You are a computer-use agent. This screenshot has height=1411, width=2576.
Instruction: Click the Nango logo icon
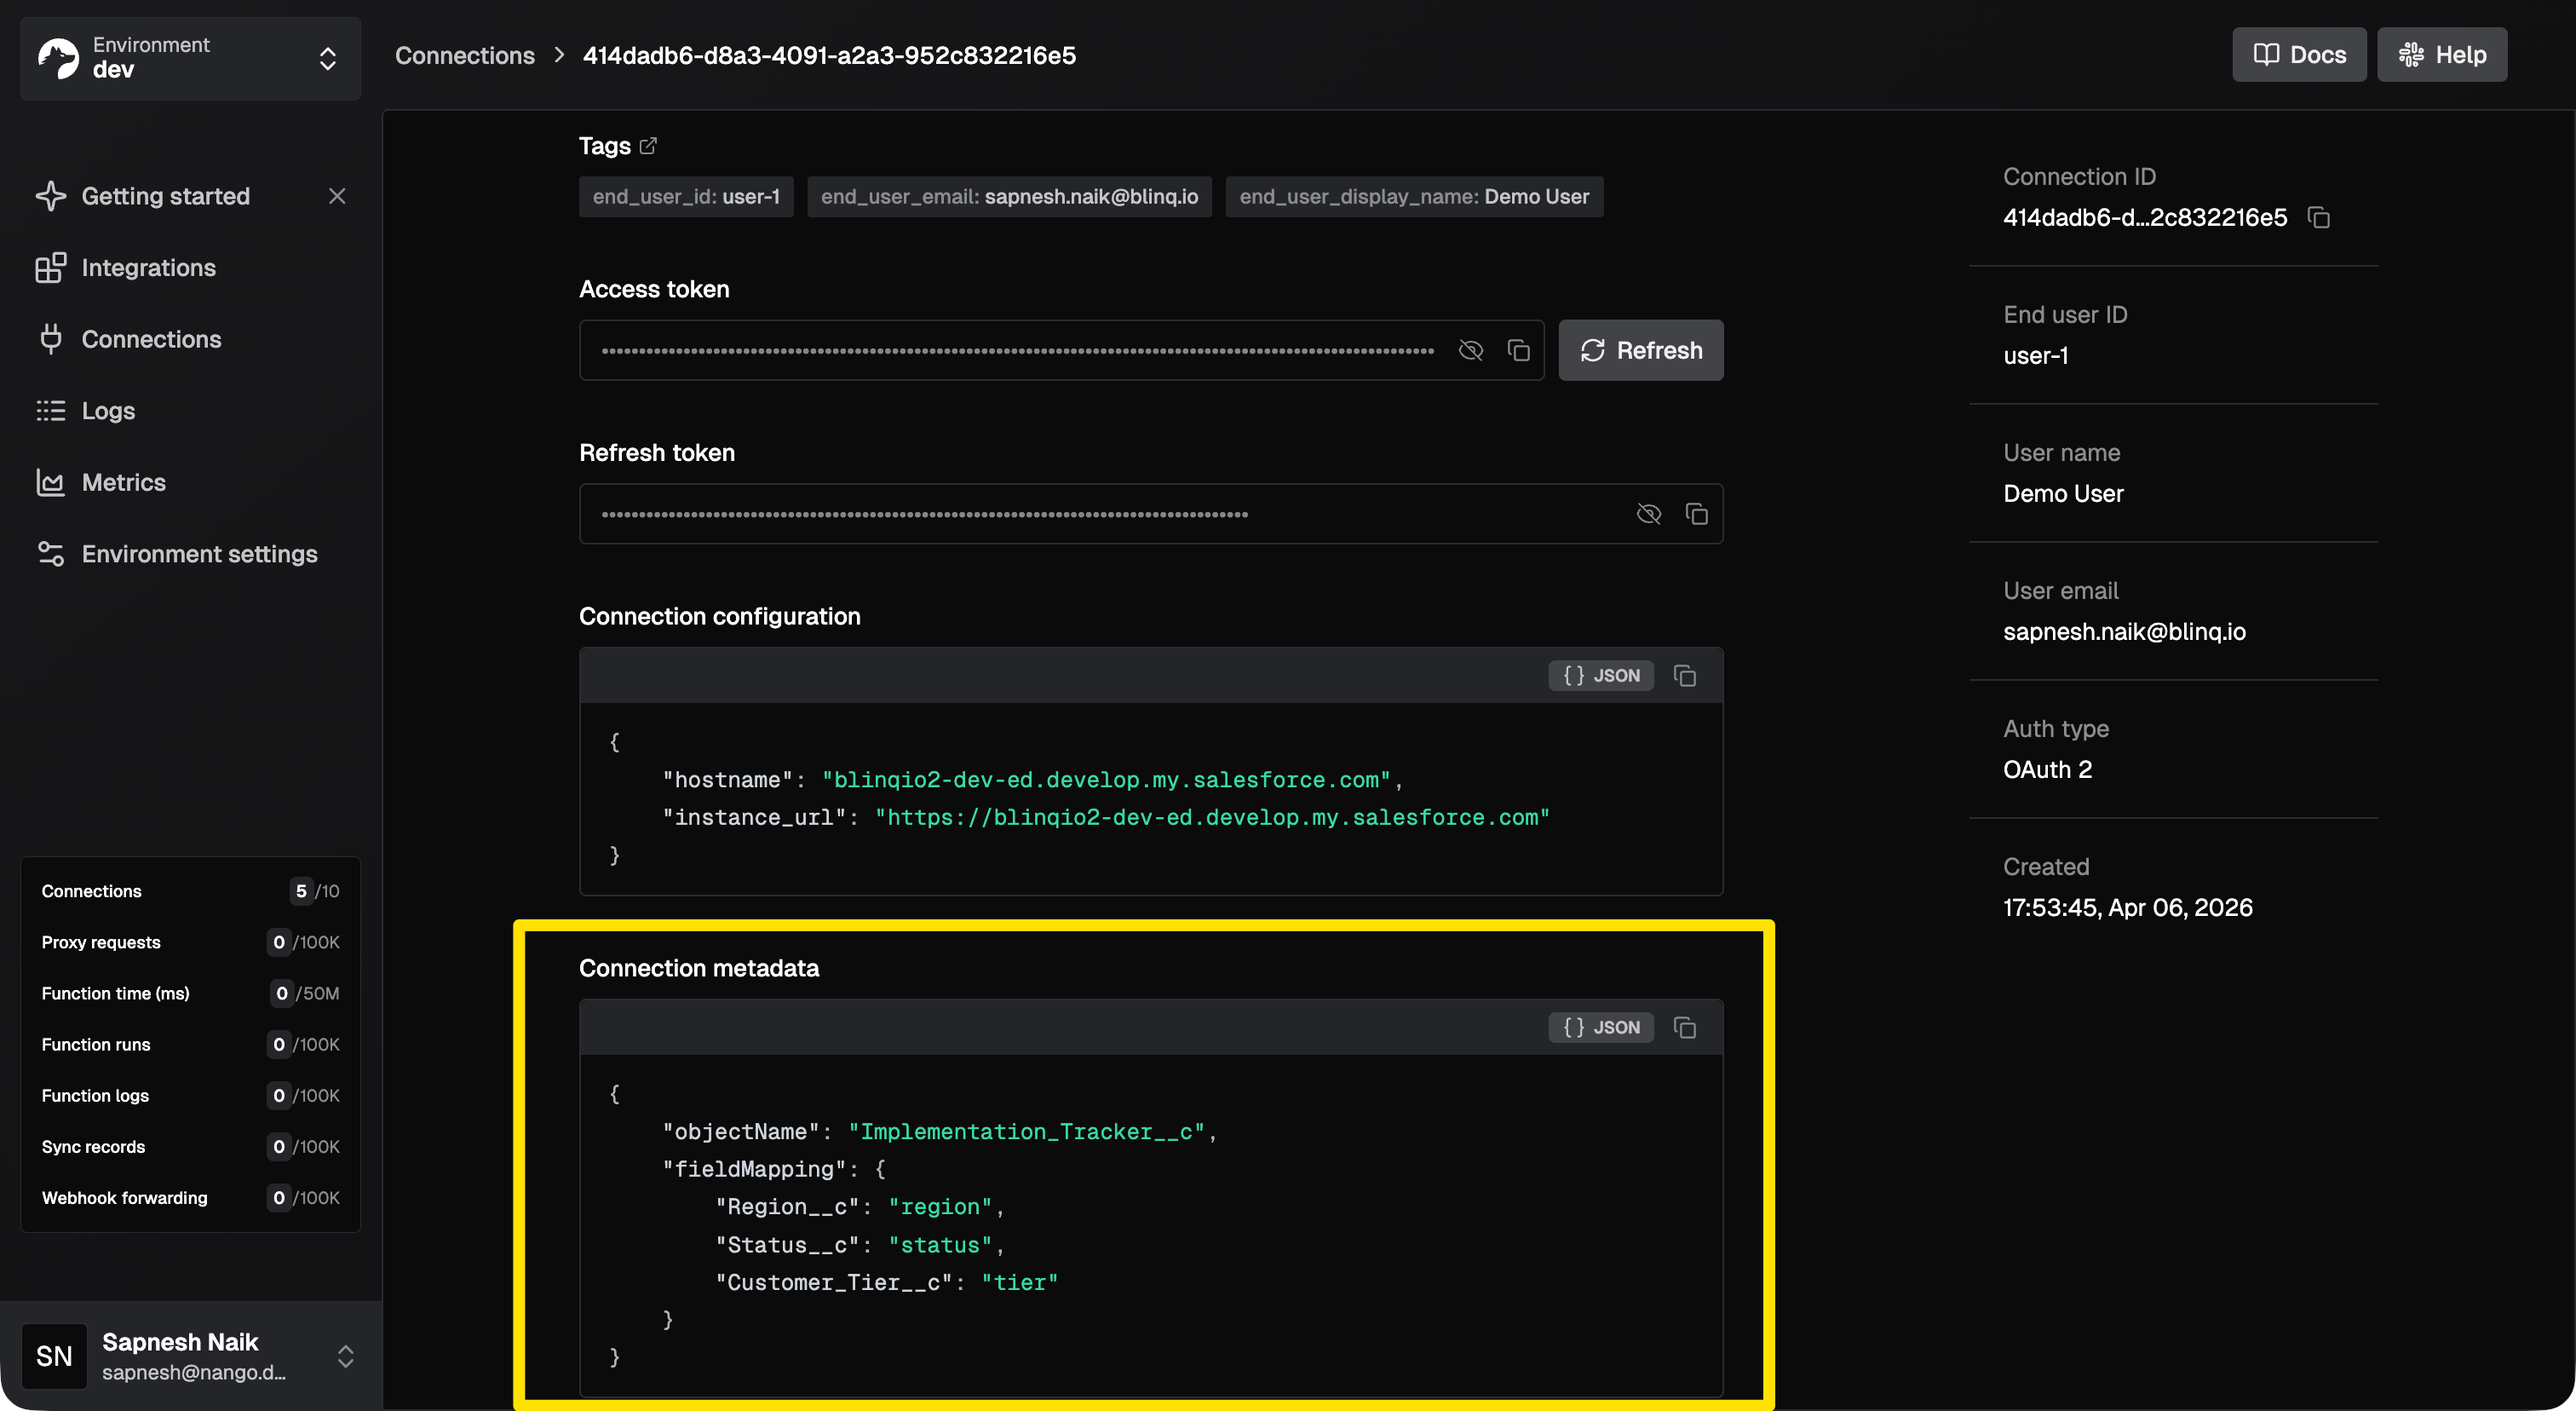pos(58,58)
